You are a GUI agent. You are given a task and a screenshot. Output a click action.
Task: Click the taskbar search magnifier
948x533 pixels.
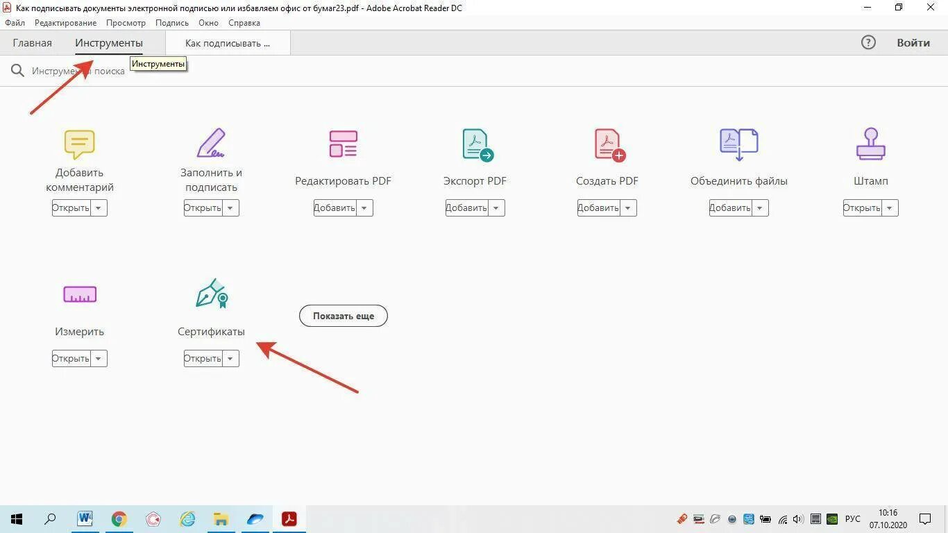51,518
